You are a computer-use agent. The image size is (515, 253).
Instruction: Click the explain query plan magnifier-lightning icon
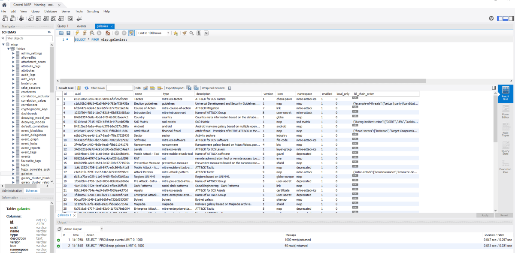[92, 33]
